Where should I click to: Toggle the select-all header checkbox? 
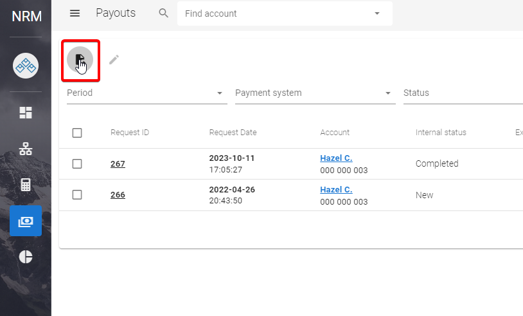77,133
